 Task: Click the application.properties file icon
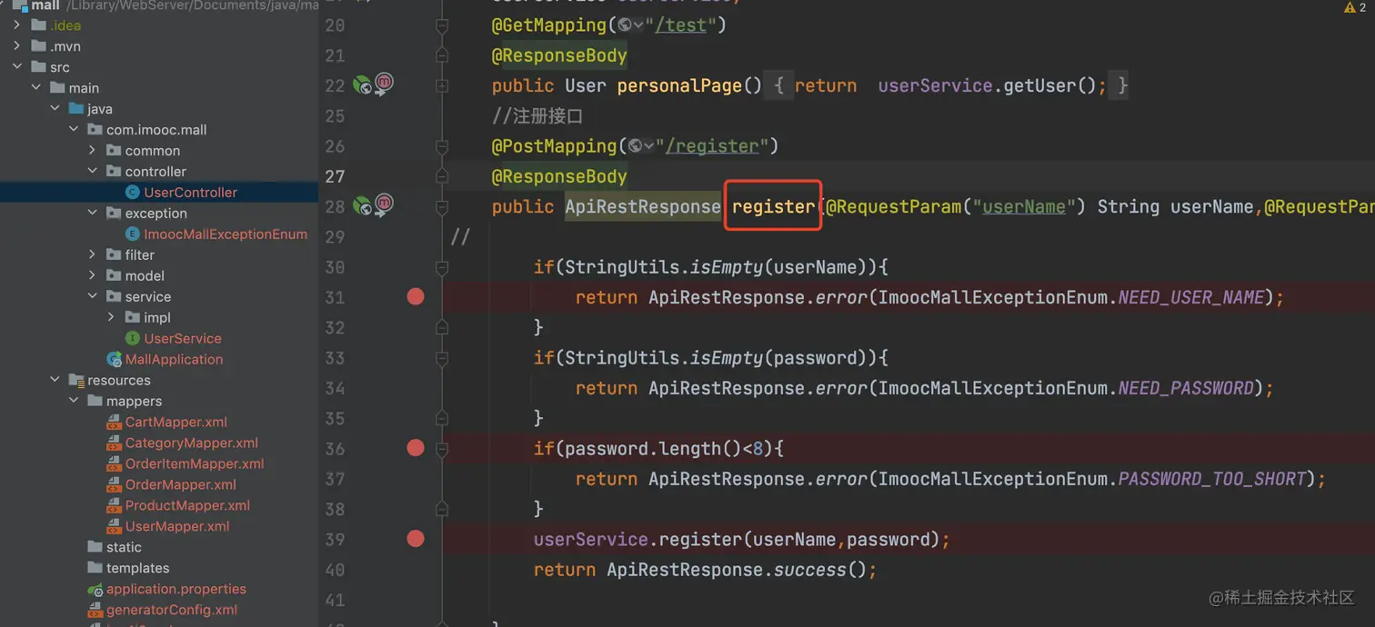coord(95,590)
